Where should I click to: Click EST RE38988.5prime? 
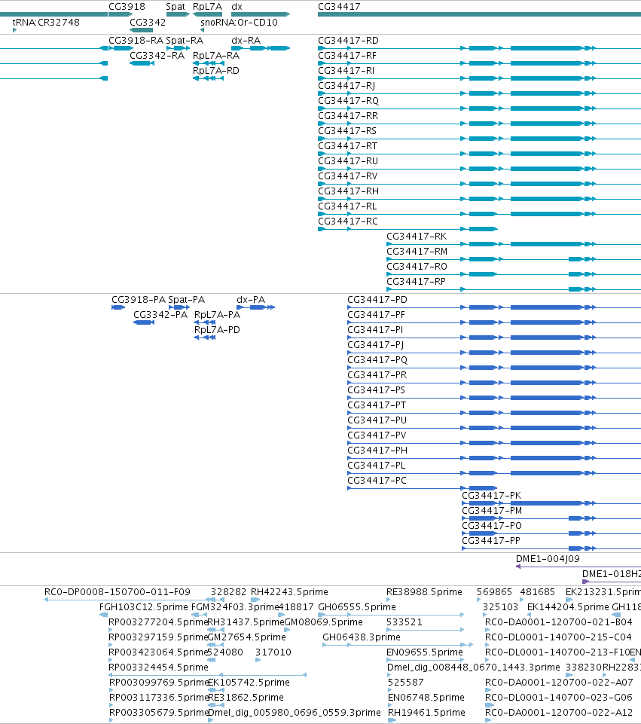coord(425,592)
